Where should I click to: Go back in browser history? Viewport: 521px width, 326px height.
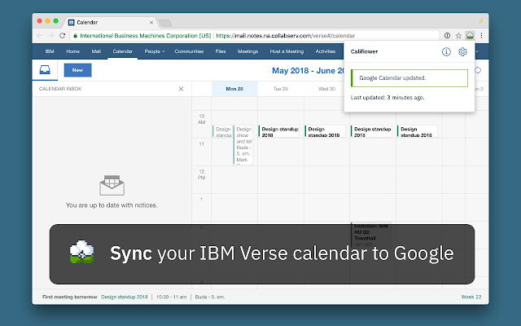(x=40, y=36)
